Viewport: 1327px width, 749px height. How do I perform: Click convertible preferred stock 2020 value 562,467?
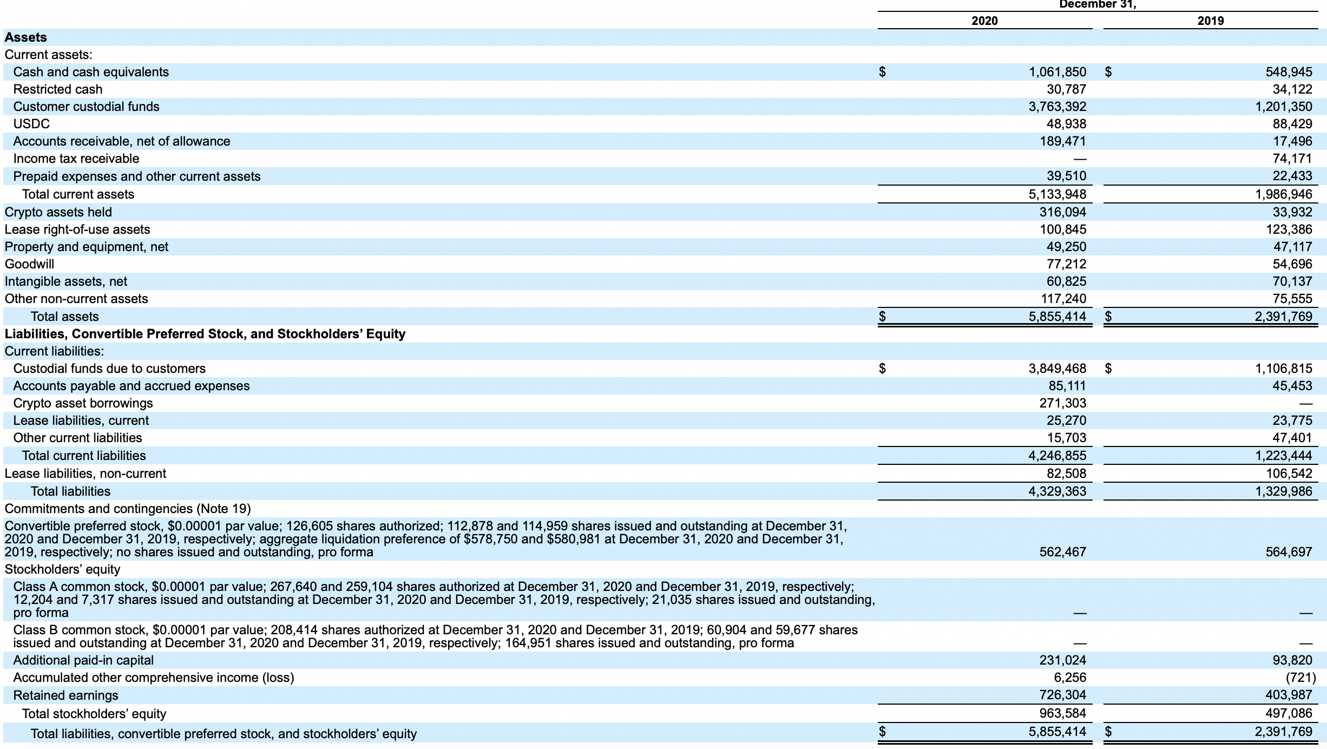(1062, 552)
